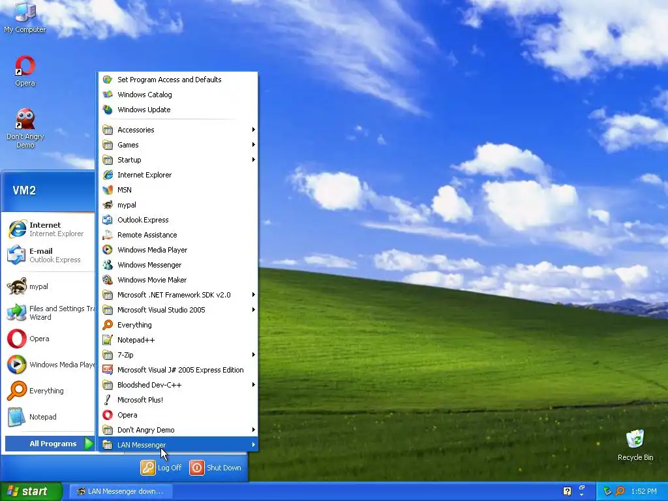The height and width of the screenshot is (501, 668).
Task: Click the pinned E-mail Outlook Express icon
Action: click(16, 255)
